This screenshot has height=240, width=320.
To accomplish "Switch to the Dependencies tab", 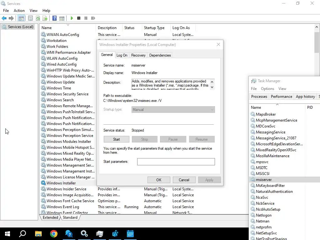I will 160,55.
